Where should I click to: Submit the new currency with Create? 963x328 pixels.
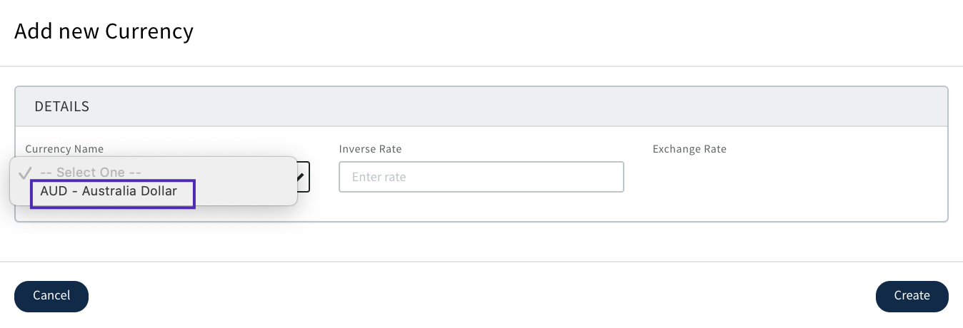click(x=912, y=296)
